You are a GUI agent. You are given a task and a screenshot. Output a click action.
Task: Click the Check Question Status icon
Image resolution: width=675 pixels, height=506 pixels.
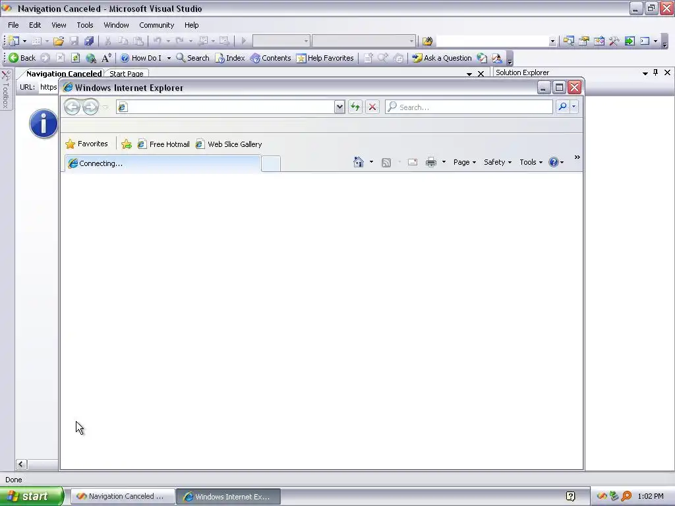pyautogui.click(x=482, y=58)
